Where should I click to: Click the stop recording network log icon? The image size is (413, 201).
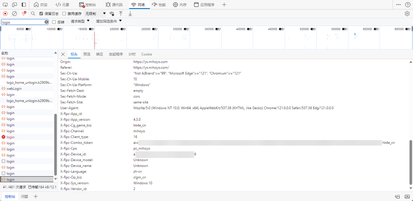(5, 14)
